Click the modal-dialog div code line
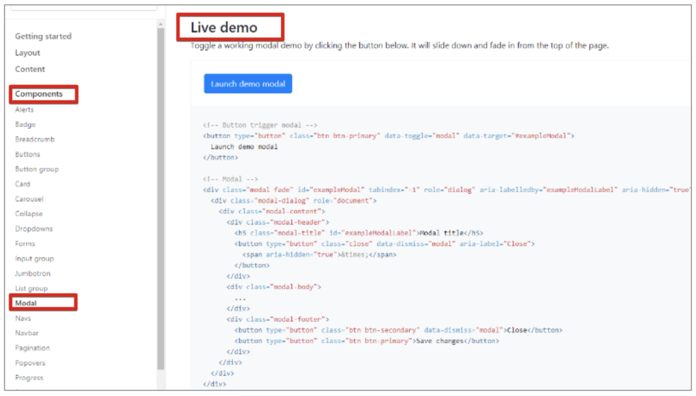Viewport: 696px width, 396px height. (294, 201)
